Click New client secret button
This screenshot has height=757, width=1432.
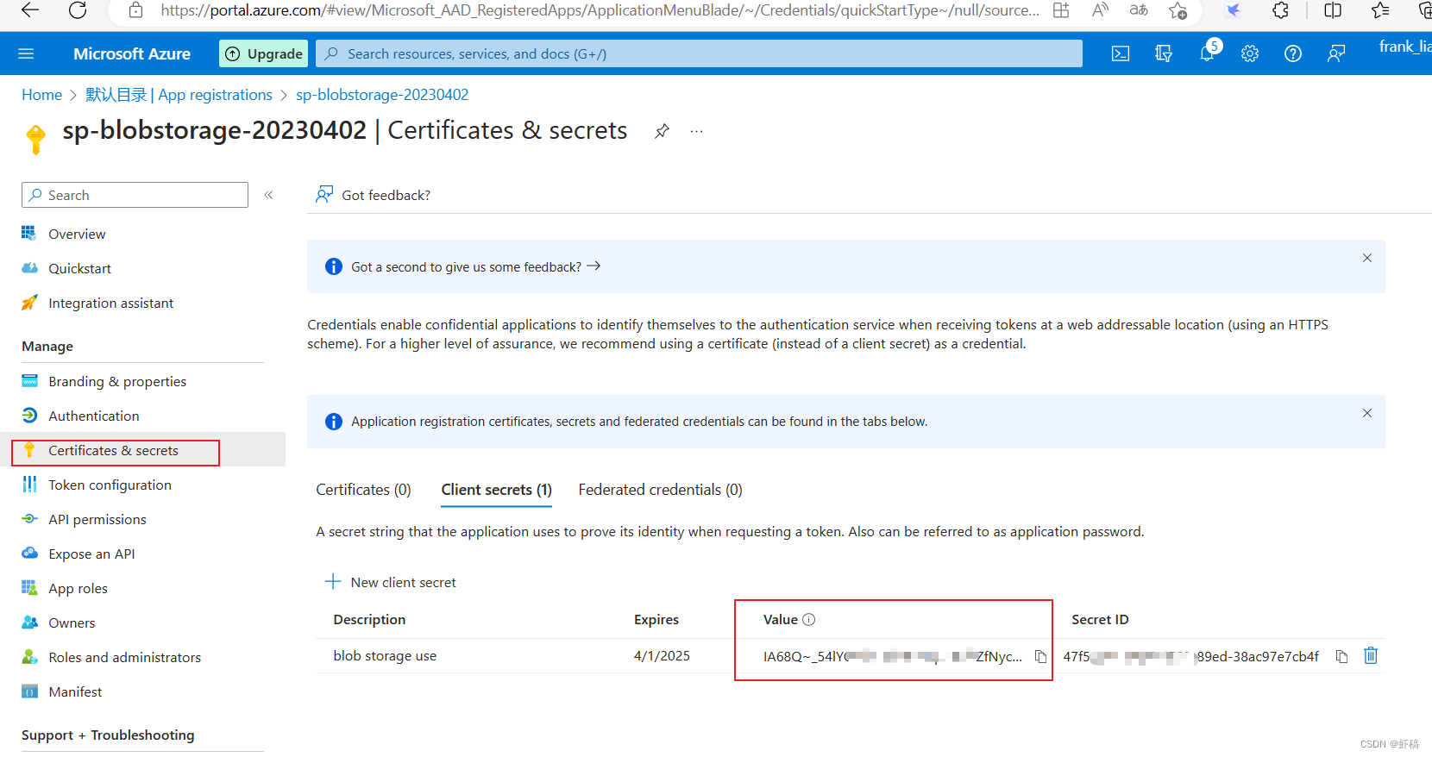point(391,582)
